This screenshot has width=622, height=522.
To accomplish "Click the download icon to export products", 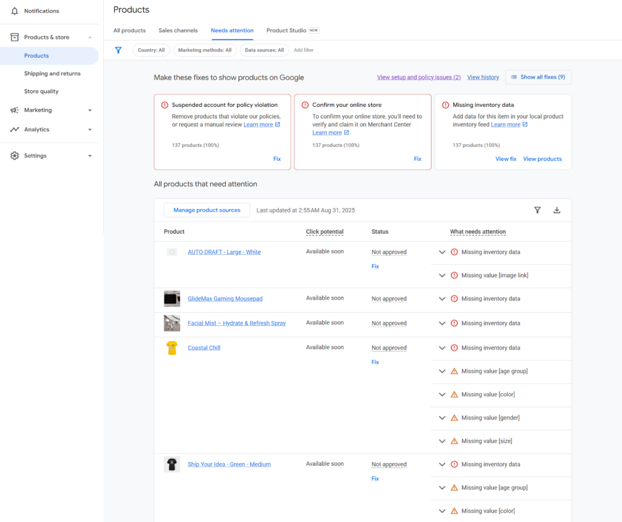I will 556,209.
